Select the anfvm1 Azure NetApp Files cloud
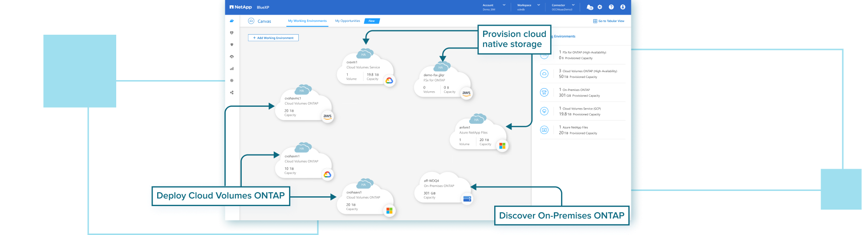 pyautogui.click(x=476, y=134)
